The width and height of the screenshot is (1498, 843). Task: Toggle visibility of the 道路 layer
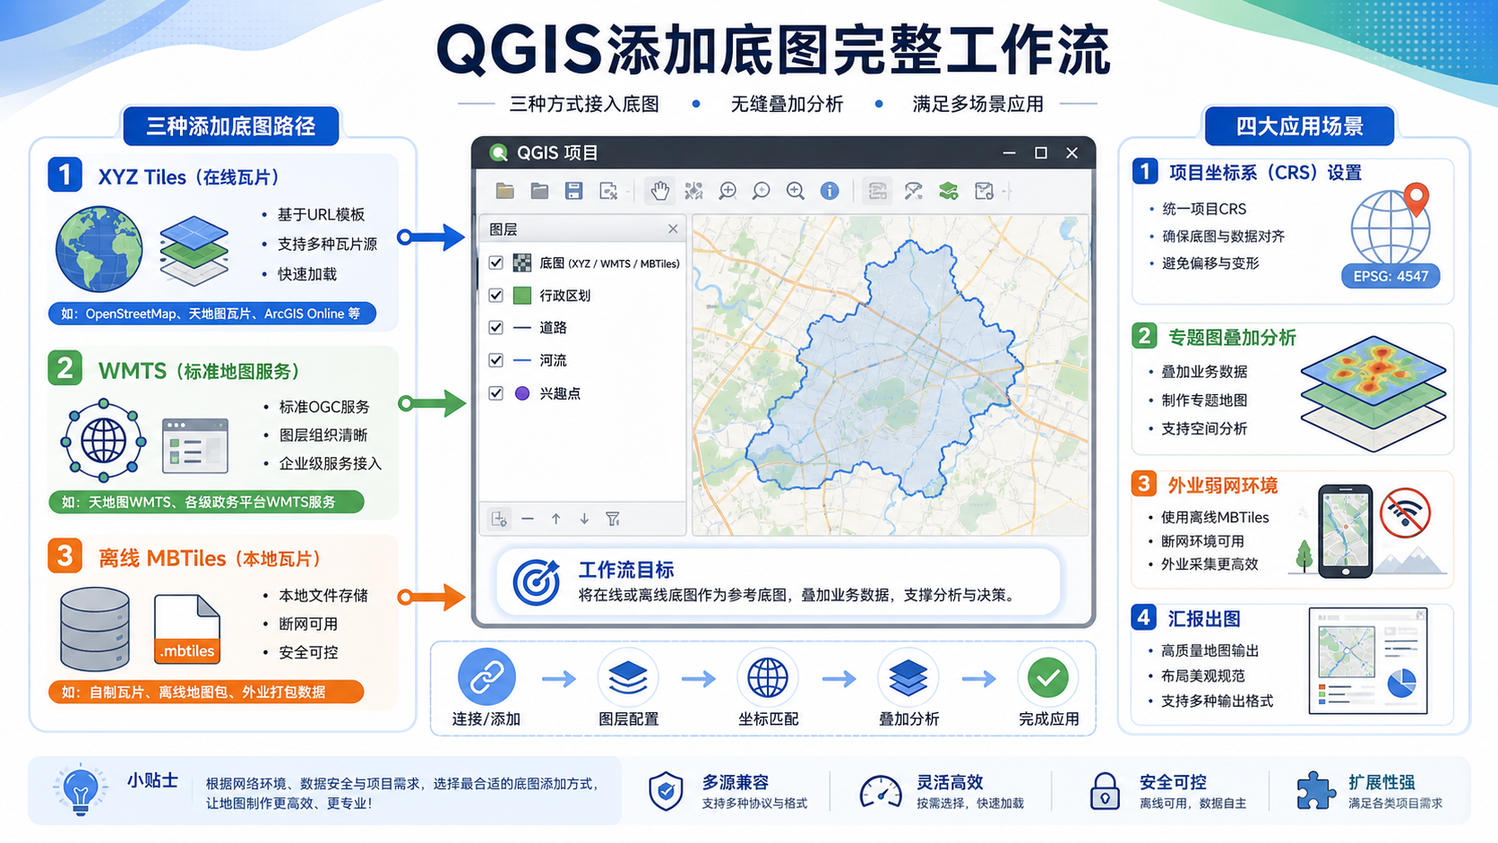point(495,328)
